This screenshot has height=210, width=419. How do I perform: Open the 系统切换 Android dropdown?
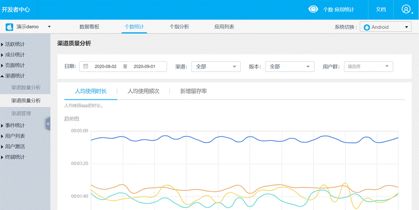[386, 27]
